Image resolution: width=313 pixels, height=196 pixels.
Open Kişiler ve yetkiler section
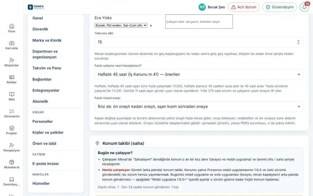[x=48, y=132]
